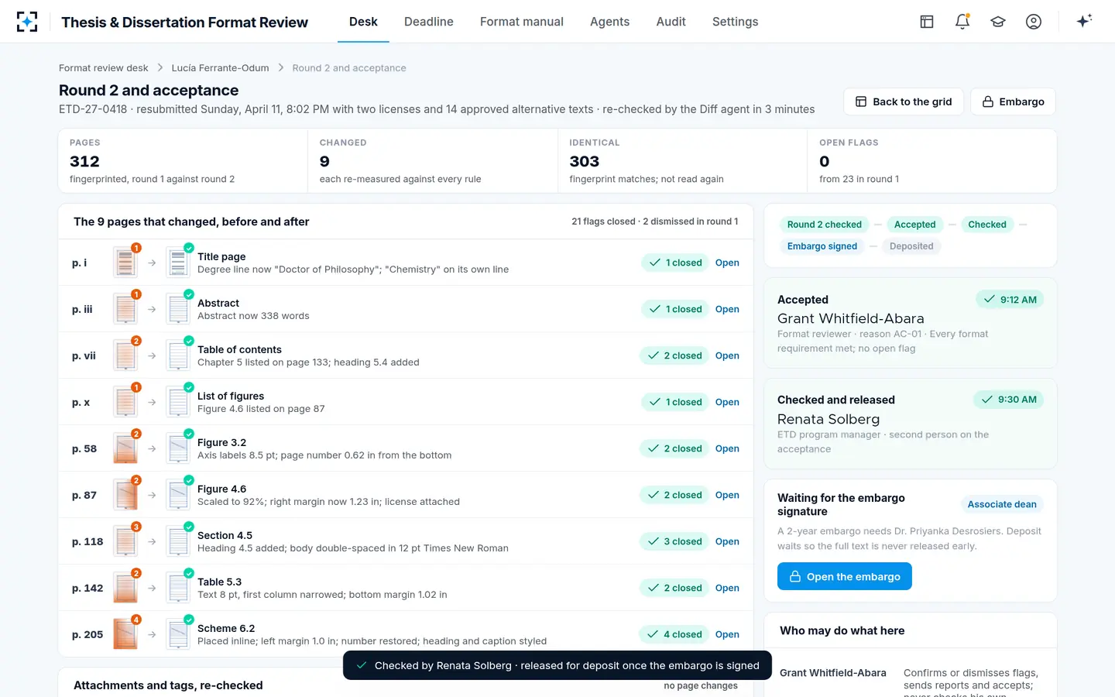Image resolution: width=1115 pixels, height=697 pixels.
Task: Click before thumbnail for p. 118
Action: pyautogui.click(x=125, y=541)
